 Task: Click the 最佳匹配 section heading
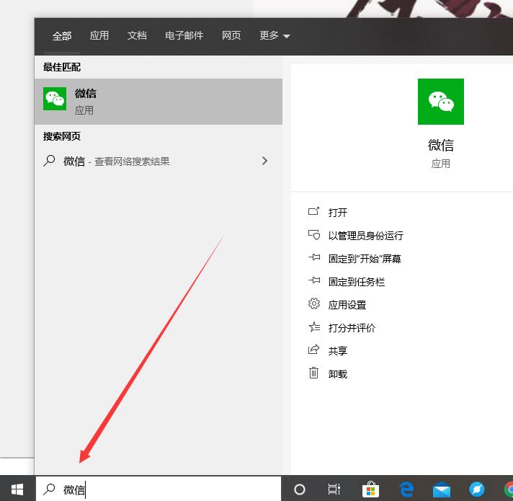[x=62, y=67]
